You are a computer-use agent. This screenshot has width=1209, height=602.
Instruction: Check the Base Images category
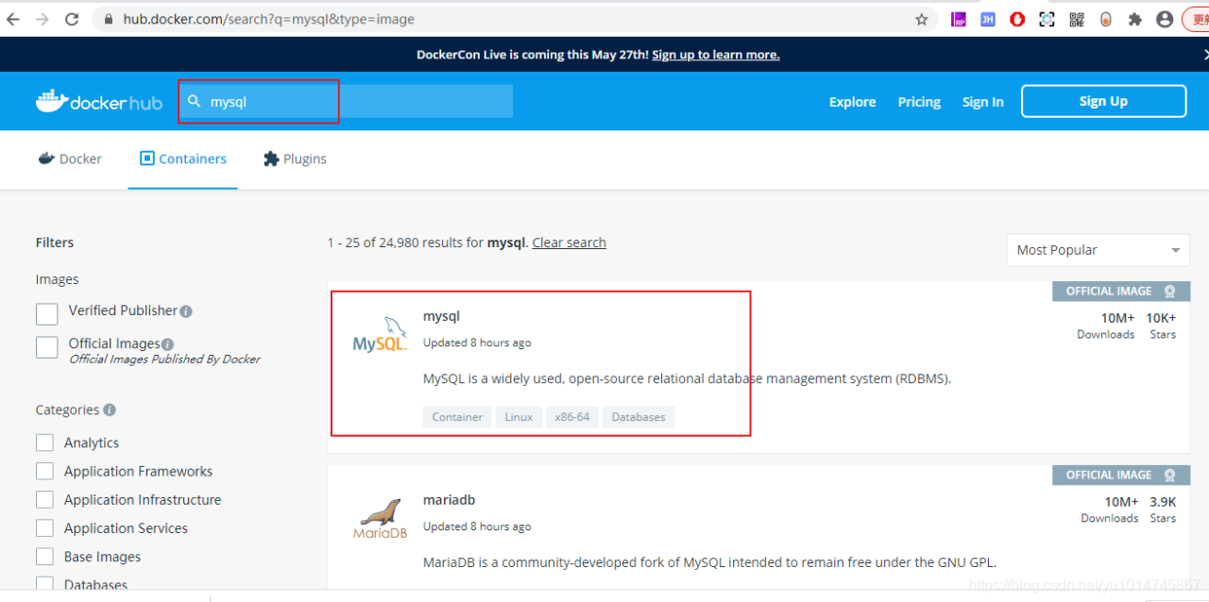pos(44,557)
